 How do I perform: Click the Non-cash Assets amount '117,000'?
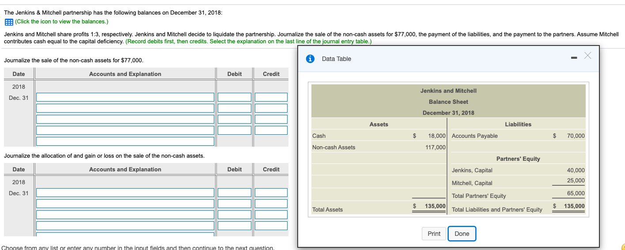(x=436, y=147)
